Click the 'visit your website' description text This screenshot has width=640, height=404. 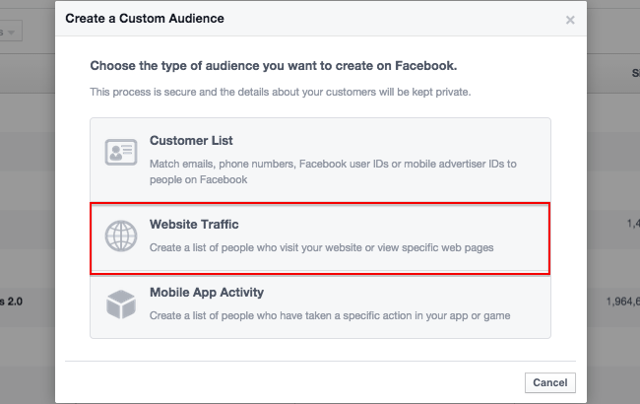tap(322, 247)
